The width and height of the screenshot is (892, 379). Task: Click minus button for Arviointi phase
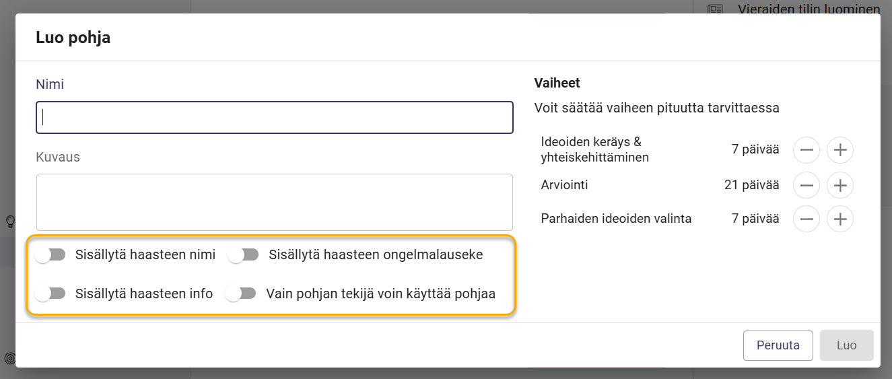[807, 184]
